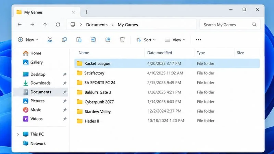This screenshot has height=154, width=274.
Task: Click the date 4/20/2025 3:17 PM
Action: point(164,63)
